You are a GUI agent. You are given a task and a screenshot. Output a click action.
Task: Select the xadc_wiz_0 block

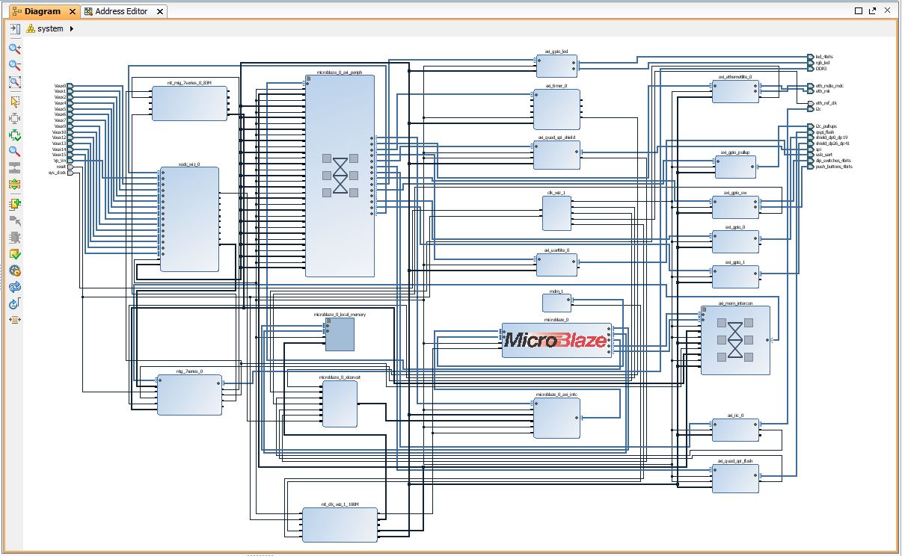pyautogui.click(x=189, y=219)
